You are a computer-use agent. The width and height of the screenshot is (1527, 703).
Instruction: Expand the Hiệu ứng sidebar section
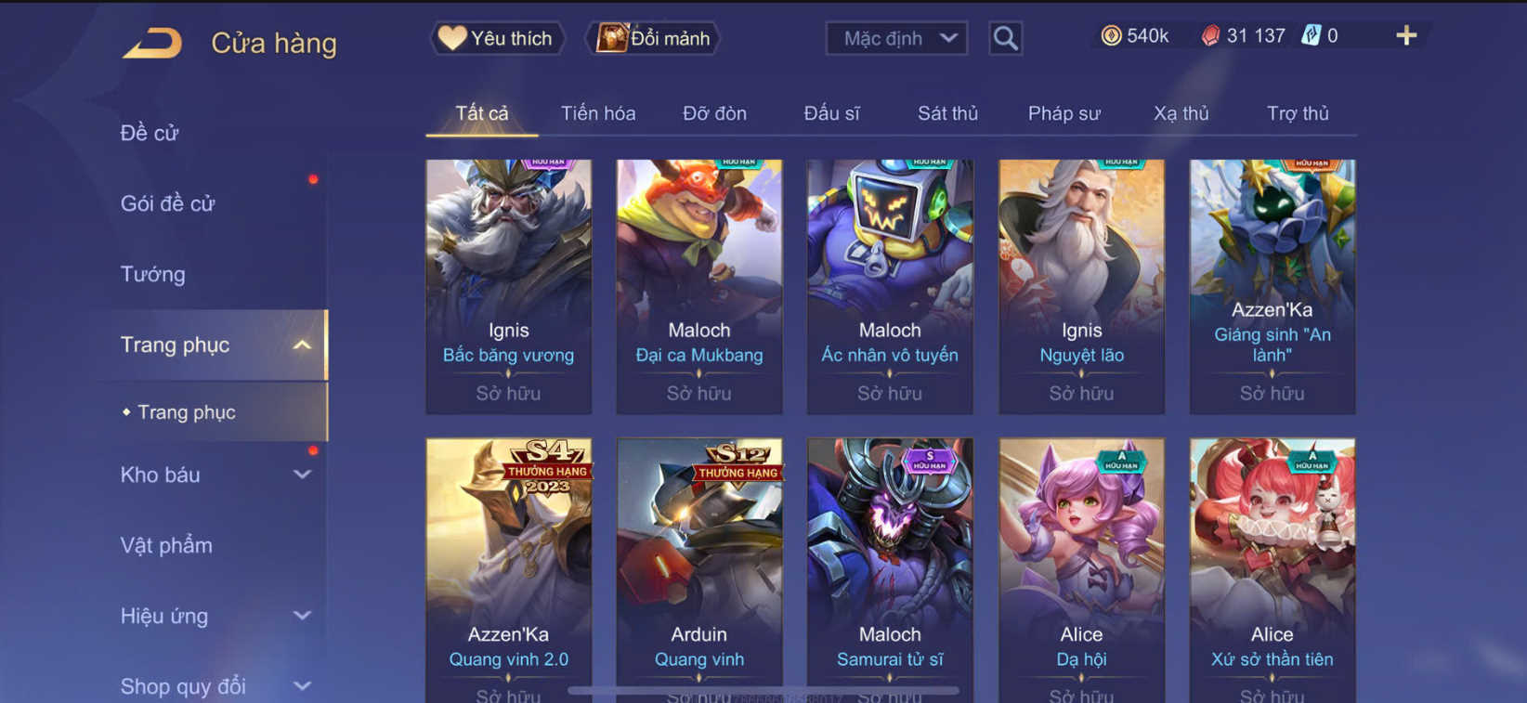302,616
